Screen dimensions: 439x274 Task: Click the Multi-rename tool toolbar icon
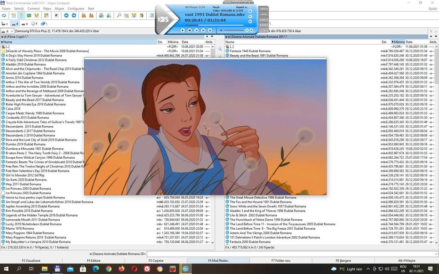click(x=126, y=16)
